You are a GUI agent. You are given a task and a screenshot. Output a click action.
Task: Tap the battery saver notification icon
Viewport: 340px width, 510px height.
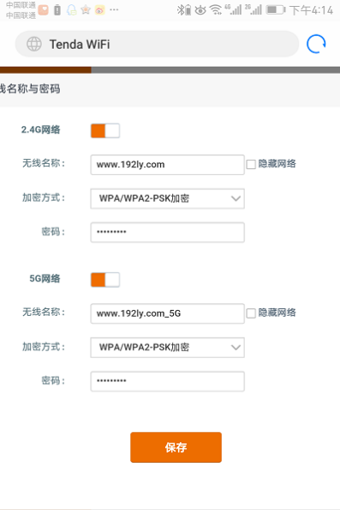coord(57,10)
